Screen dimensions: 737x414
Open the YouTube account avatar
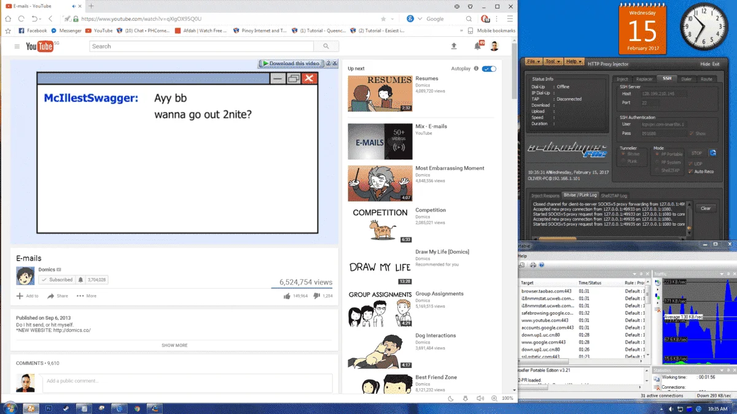pyautogui.click(x=494, y=46)
